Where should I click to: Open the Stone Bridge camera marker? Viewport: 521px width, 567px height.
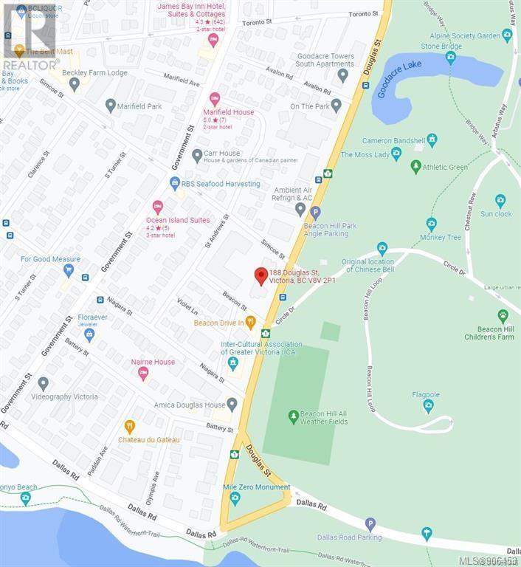(450, 58)
